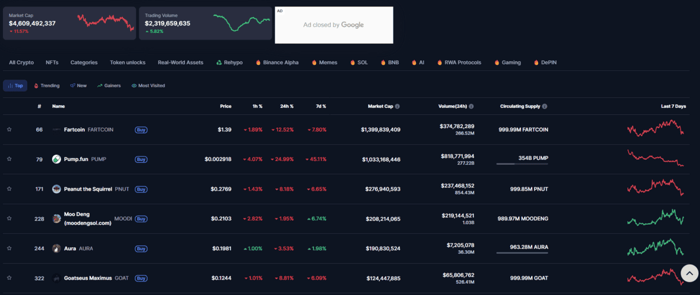Open the Token unlocks tab

(x=128, y=63)
